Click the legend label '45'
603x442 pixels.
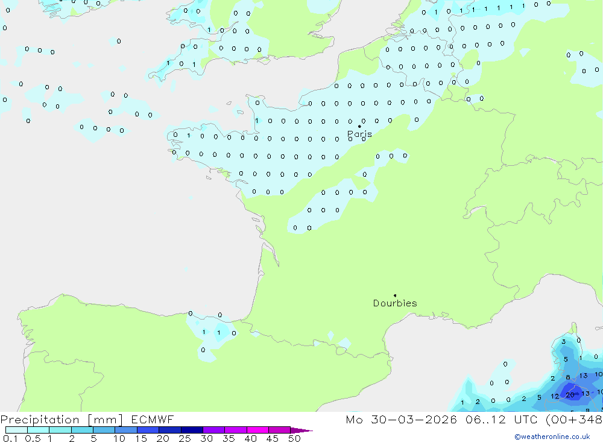click(273, 438)
